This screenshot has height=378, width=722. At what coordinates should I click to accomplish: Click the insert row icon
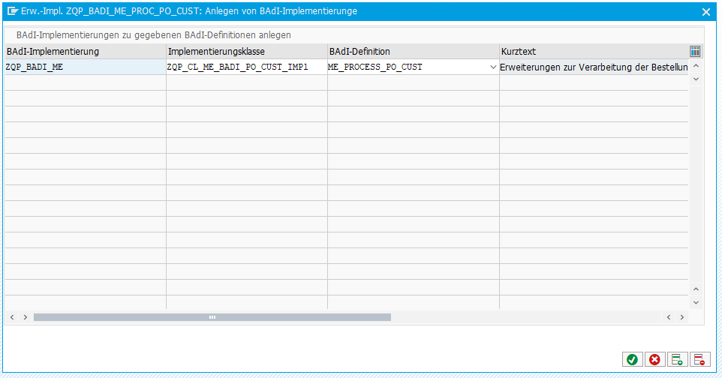[677, 360]
